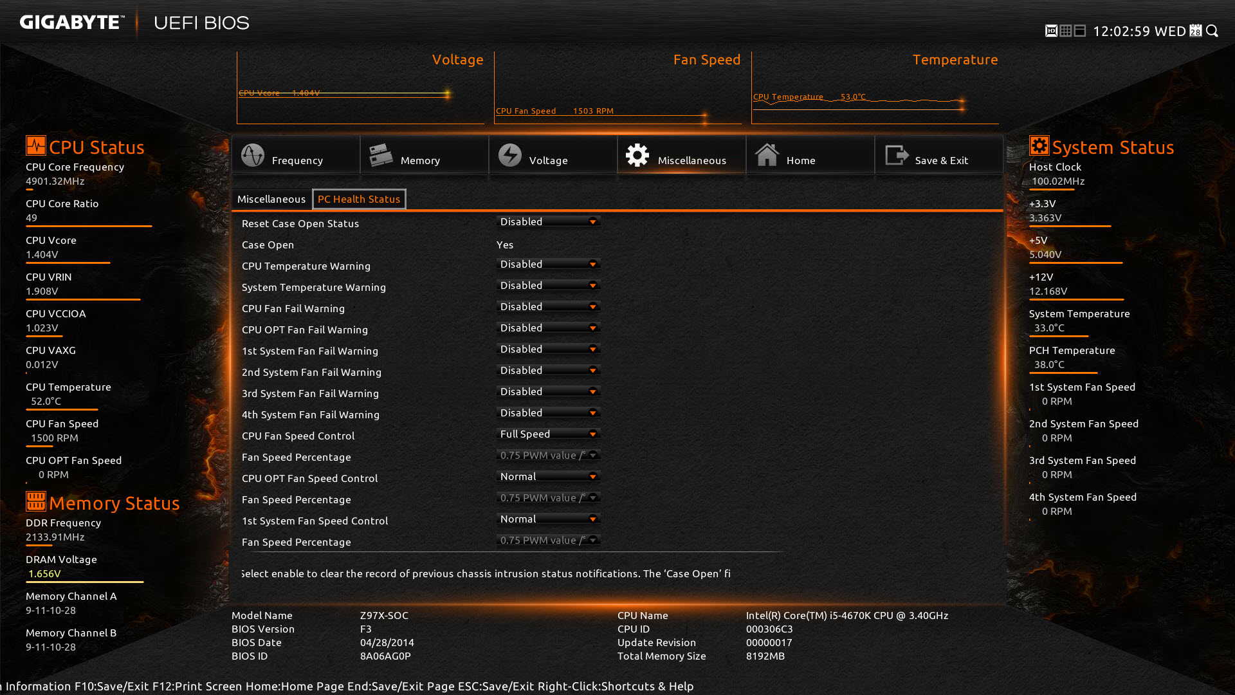The image size is (1235, 695).
Task: Expand the CPU Temperature Warning dropdown
Action: point(549,264)
